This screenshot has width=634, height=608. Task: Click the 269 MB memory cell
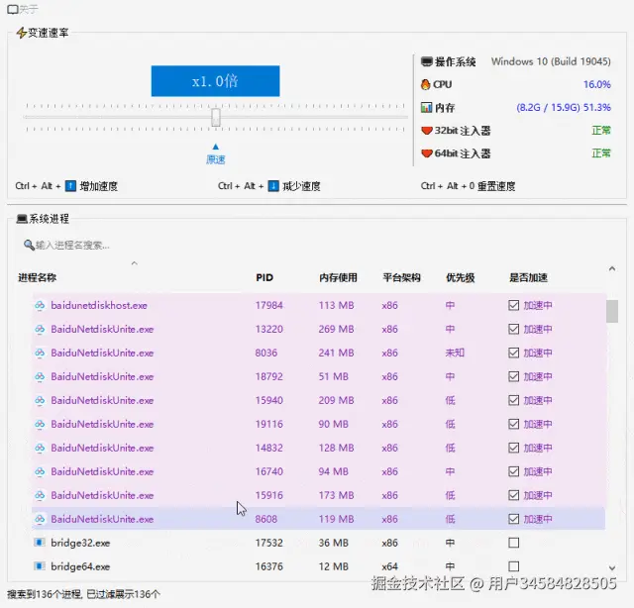(x=336, y=329)
